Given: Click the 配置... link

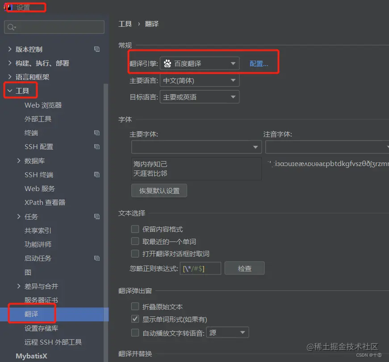Looking at the screenshot, I should point(260,63).
